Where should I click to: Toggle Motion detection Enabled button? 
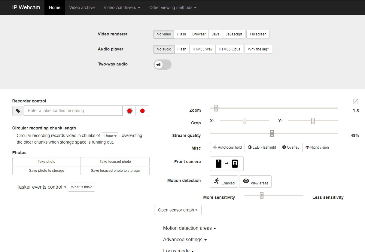[x=224, y=182]
